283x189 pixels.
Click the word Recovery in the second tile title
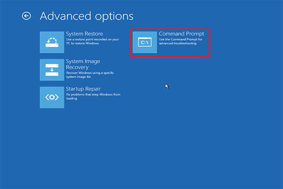coord(77,67)
